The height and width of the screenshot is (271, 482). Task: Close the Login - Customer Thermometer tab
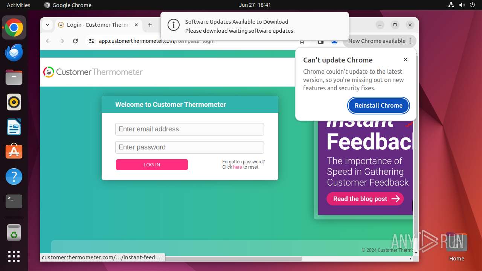coord(136,25)
